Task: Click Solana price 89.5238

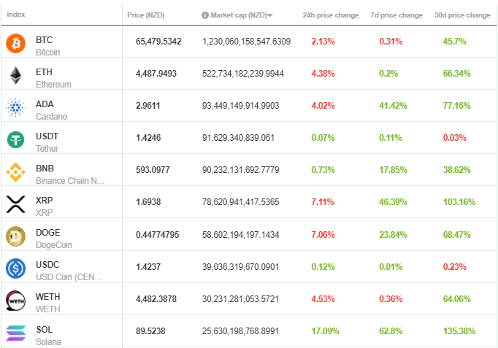Action: coord(150,331)
